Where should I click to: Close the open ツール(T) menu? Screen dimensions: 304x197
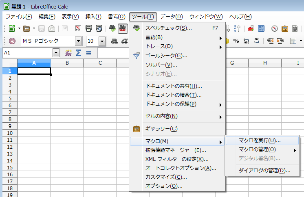pos(143,17)
